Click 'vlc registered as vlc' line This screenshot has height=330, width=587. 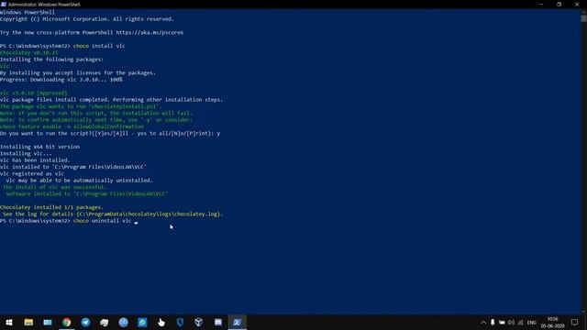[x=32, y=173]
